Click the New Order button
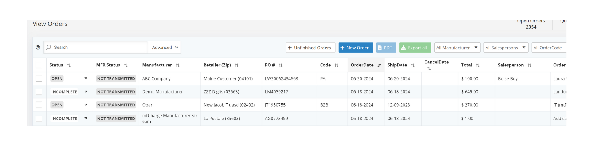 356,48
